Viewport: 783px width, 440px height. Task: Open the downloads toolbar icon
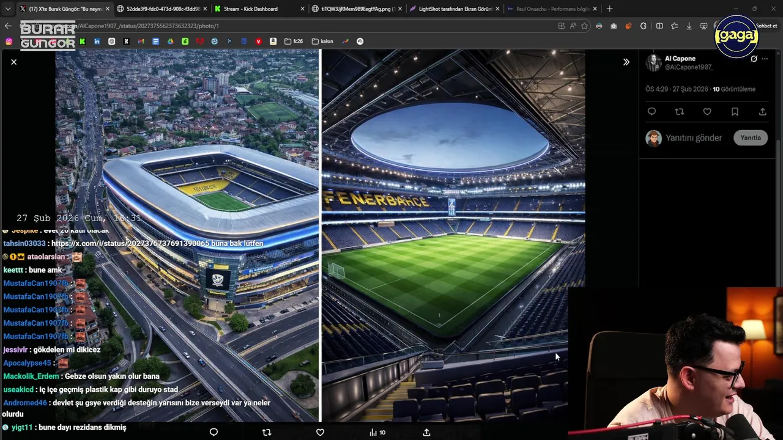click(689, 26)
